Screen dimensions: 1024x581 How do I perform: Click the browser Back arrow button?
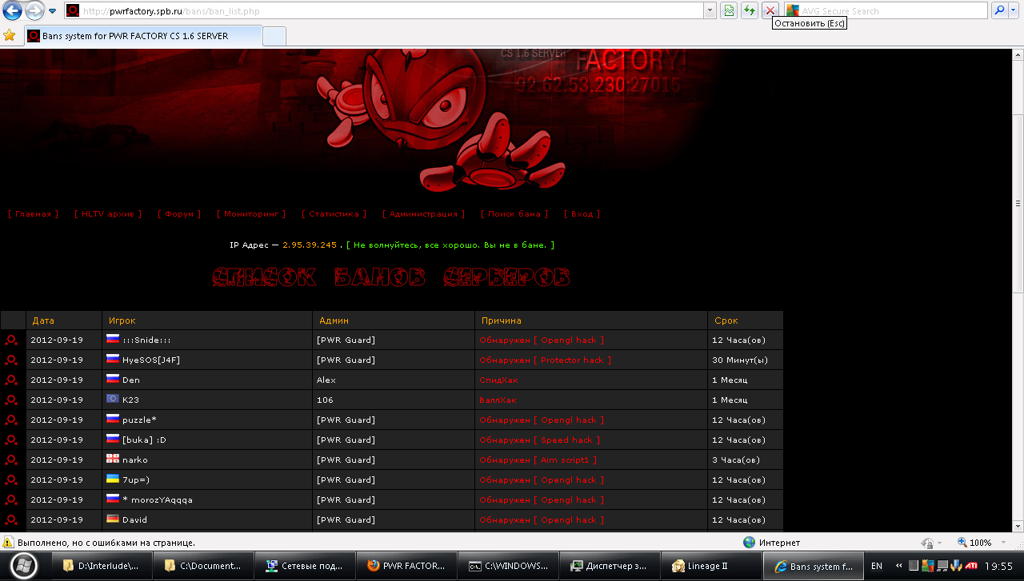click(13, 10)
